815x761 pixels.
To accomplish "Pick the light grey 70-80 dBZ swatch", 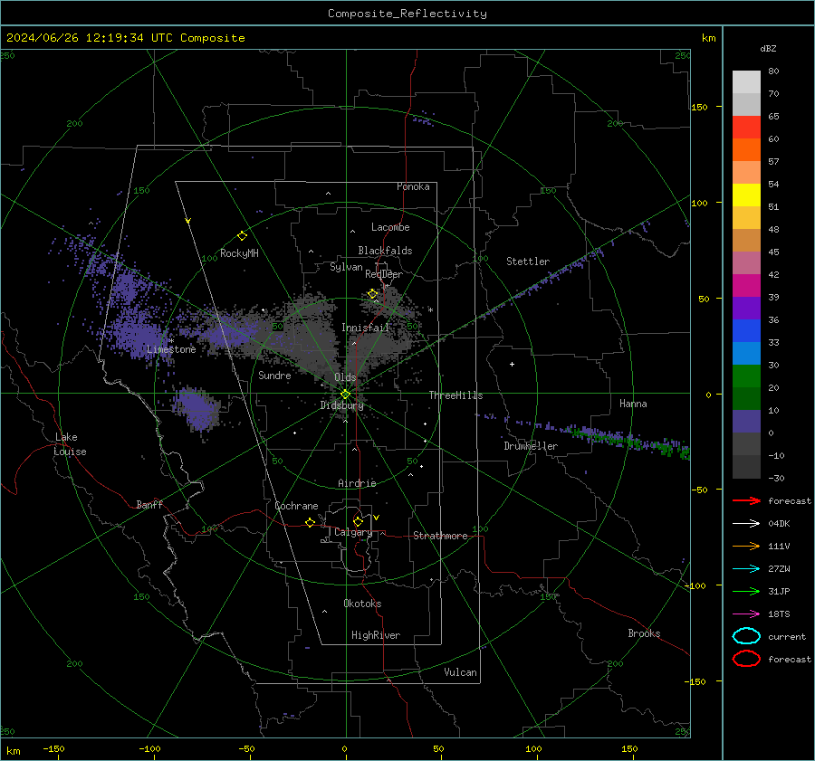I will click(x=746, y=82).
